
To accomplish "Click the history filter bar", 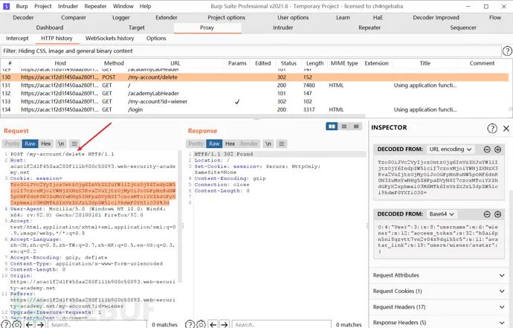I will [251, 51].
